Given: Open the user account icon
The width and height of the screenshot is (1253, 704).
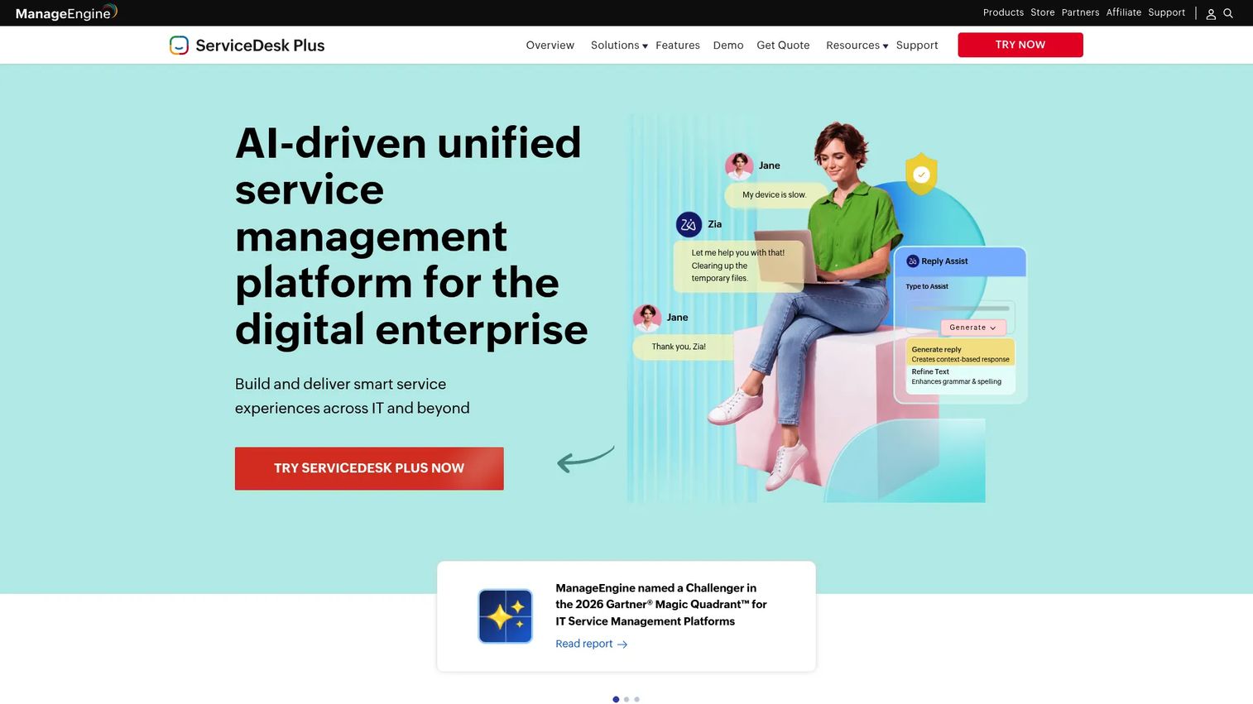Looking at the screenshot, I should point(1211,13).
